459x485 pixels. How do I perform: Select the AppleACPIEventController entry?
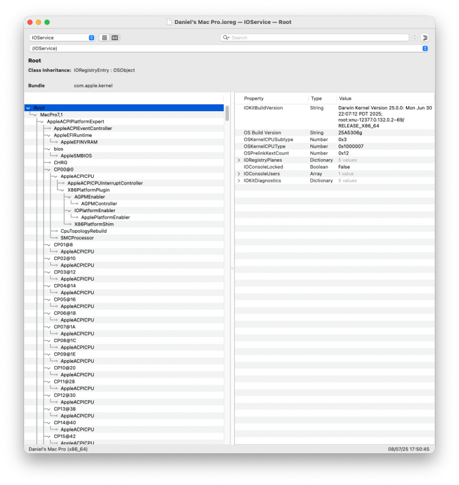(83, 129)
